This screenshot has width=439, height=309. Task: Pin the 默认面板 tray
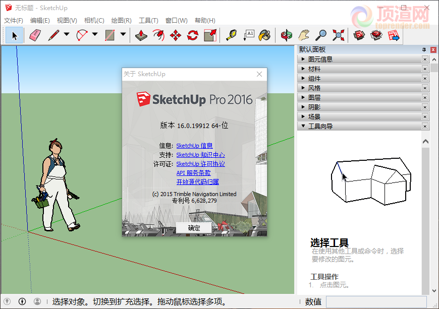[x=424, y=50]
